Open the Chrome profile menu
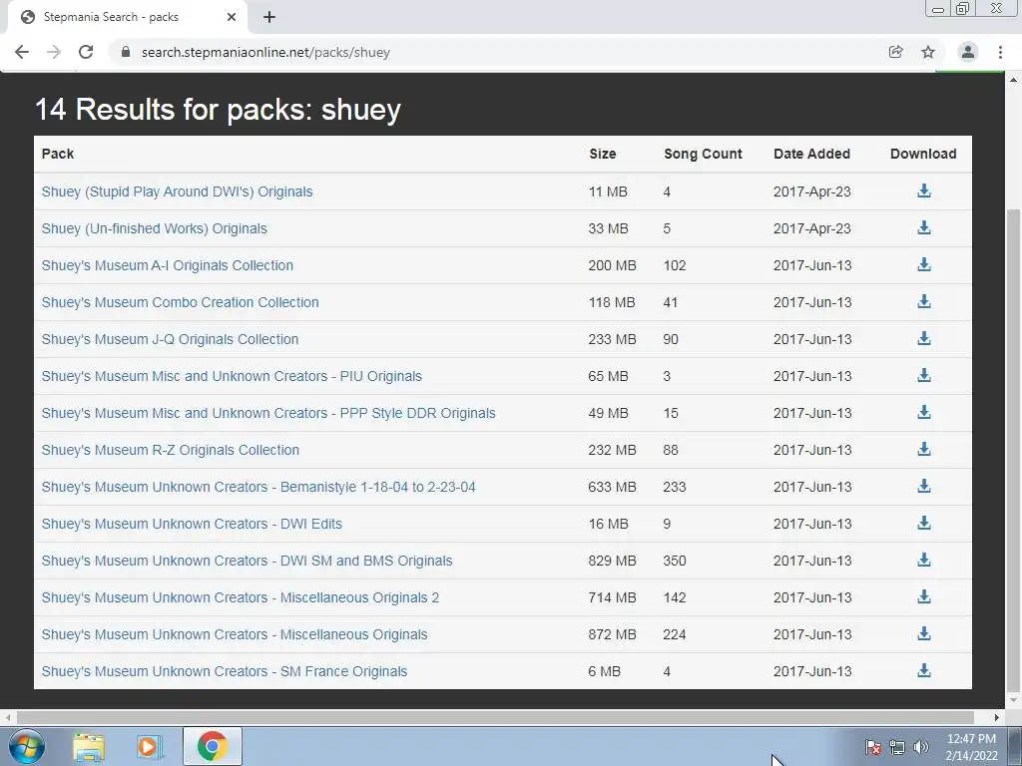 [968, 52]
